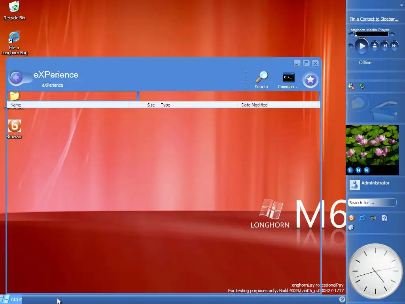Click the star favorites button
Viewport: 405px width, 304px height.
[310, 80]
